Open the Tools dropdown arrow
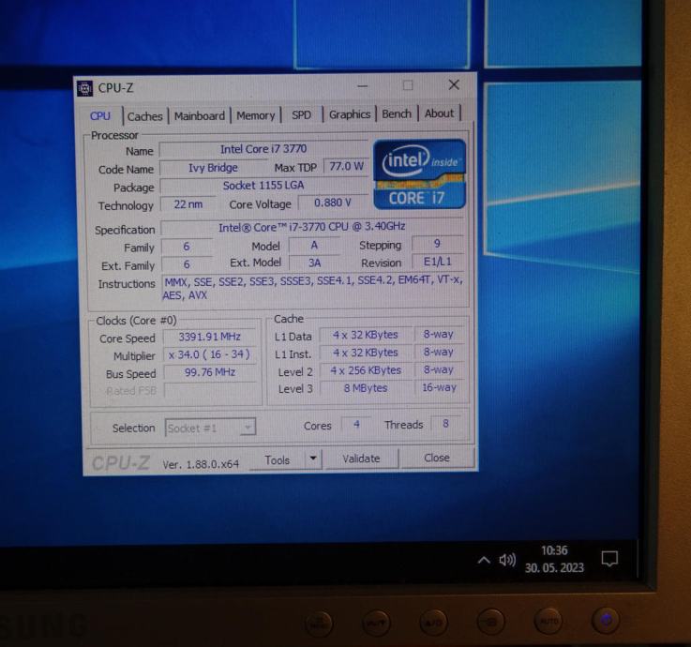691x647 pixels. coord(313,459)
